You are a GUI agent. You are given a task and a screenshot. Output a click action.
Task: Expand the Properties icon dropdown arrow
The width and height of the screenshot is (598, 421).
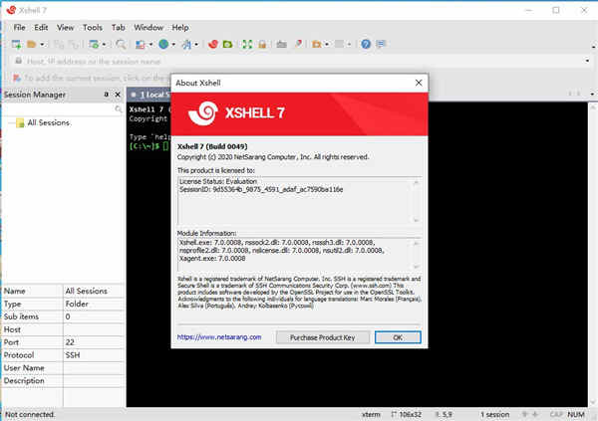click(x=104, y=45)
